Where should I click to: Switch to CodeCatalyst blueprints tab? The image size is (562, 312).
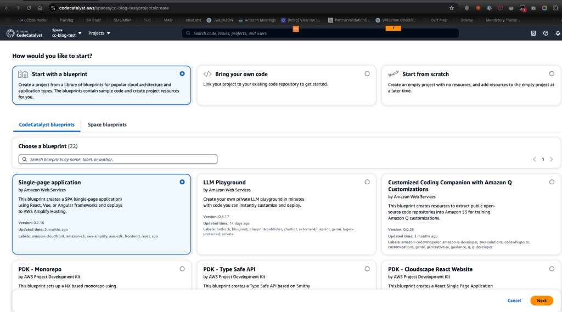pyautogui.click(x=47, y=124)
